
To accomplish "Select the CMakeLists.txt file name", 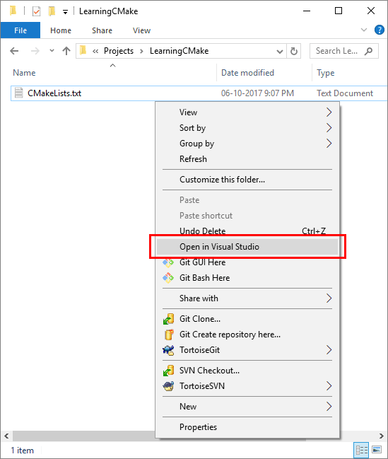I will (x=54, y=93).
